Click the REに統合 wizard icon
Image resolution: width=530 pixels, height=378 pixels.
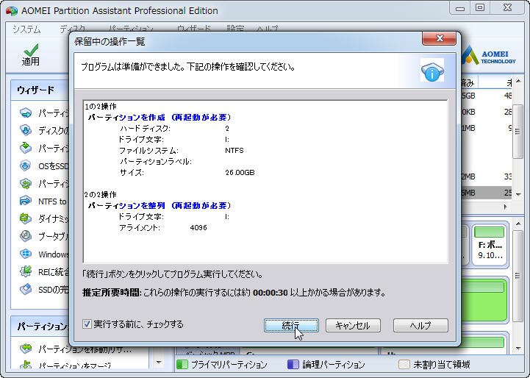(26, 271)
